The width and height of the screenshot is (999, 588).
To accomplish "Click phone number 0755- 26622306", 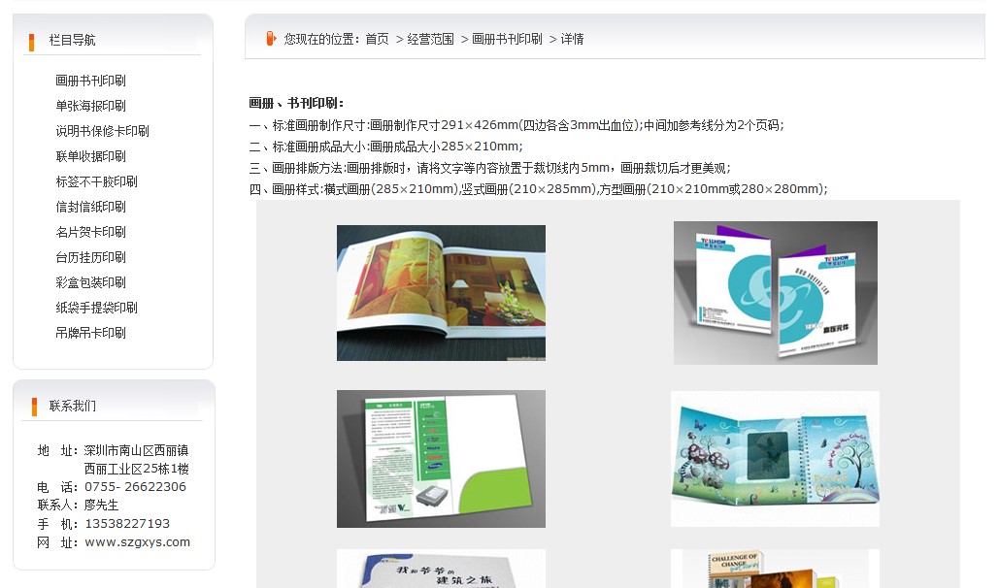I will pyautogui.click(x=135, y=487).
